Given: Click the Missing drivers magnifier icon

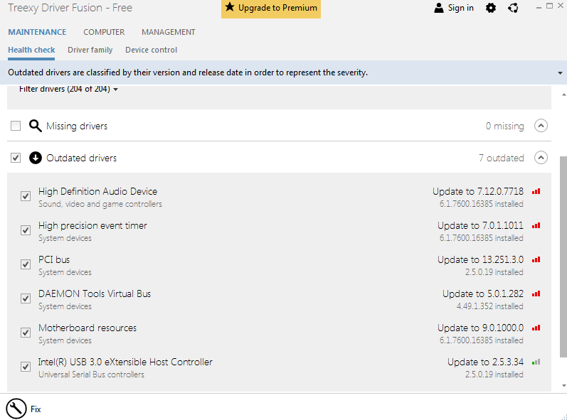Looking at the screenshot, I should 35,126.
